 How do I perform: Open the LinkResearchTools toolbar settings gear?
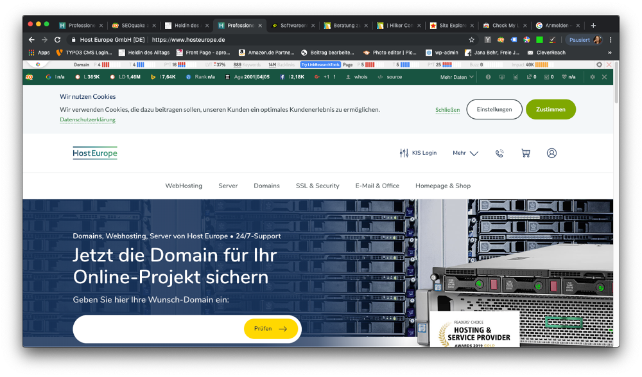[599, 65]
